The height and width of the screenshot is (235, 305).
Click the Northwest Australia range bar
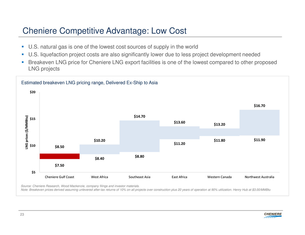(259, 122)
